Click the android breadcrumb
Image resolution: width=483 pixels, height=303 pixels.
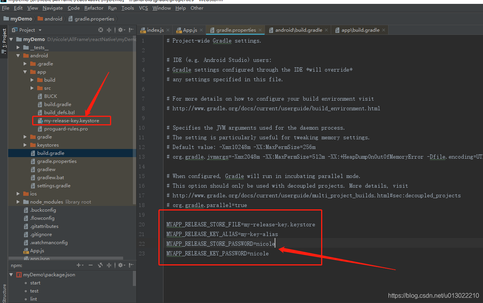50,19
